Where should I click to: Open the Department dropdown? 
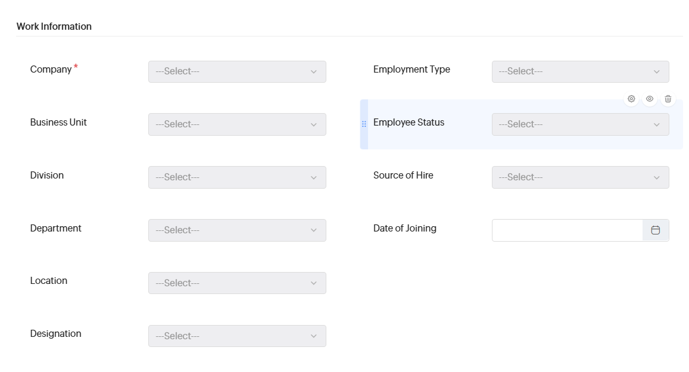[x=237, y=230]
